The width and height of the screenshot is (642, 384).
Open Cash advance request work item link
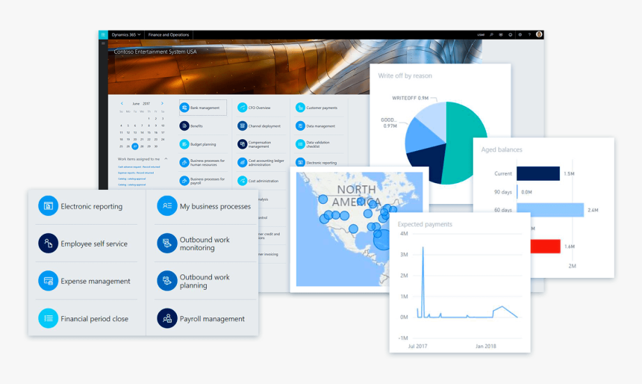click(x=139, y=167)
